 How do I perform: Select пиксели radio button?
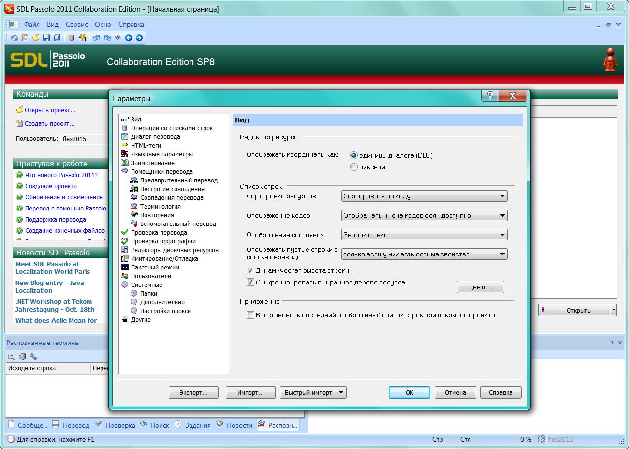point(354,167)
